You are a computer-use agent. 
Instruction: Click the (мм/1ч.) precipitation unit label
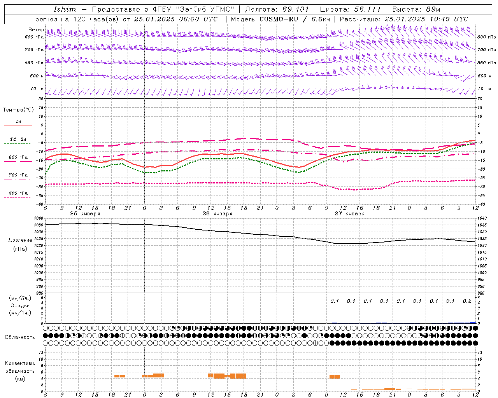(20, 312)
